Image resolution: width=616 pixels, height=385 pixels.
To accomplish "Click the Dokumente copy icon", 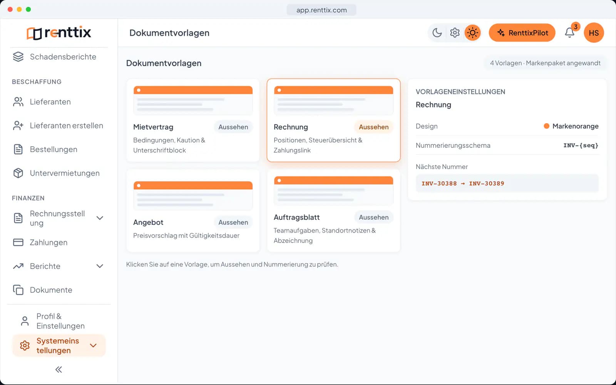I will (x=18, y=290).
